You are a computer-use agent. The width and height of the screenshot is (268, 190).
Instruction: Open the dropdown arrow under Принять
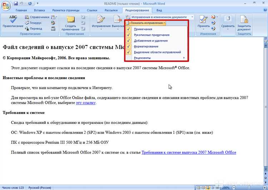point(203,29)
